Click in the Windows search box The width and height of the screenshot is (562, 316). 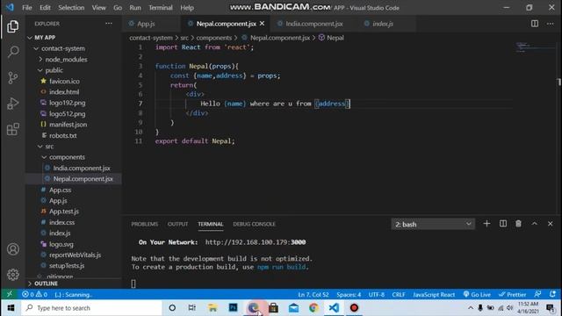[x=91, y=308]
